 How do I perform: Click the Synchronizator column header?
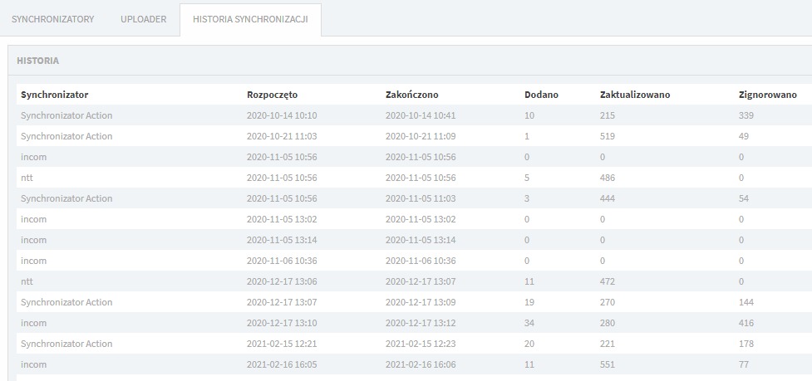tap(54, 95)
